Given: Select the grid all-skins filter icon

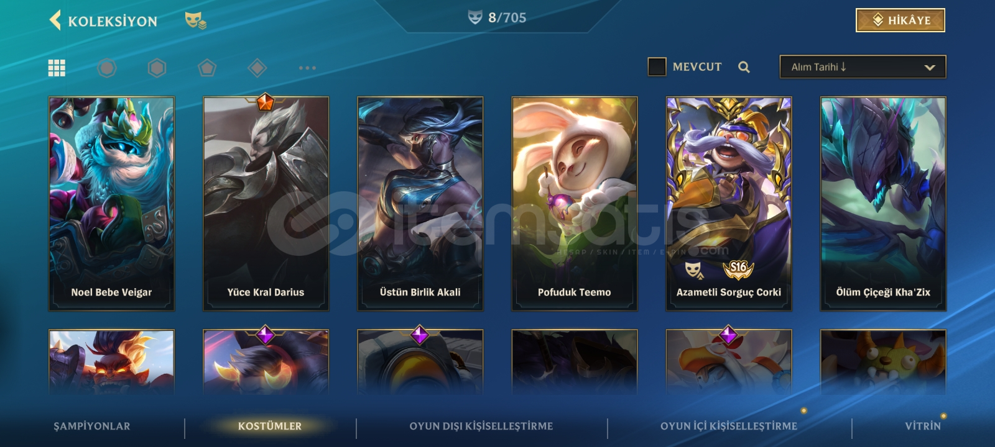Looking at the screenshot, I should point(57,68).
